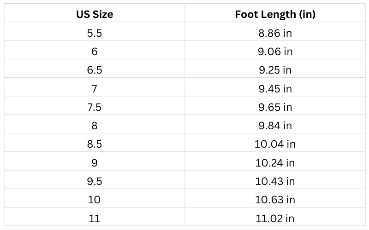Click the US size 8.5 cell
The image size is (369, 230).
coord(95,144)
